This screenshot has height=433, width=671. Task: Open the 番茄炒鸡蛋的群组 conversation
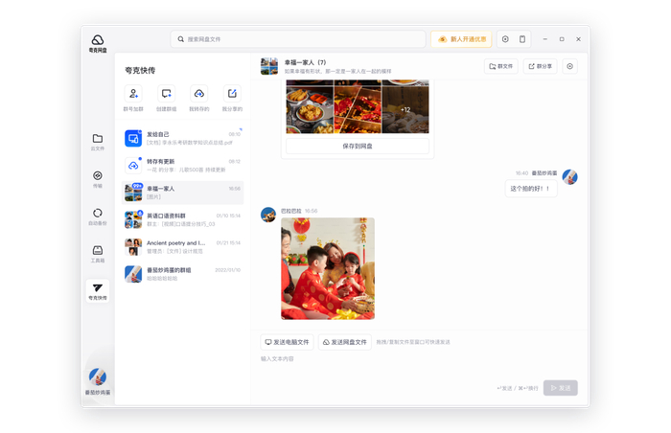(183, 274)
